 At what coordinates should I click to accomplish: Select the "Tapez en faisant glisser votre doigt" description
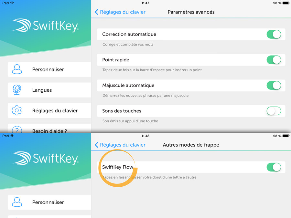149,177
